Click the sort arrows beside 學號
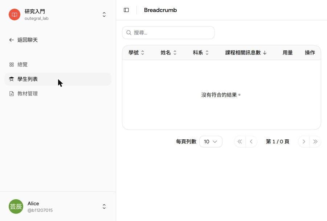327x221 pixels. [143, 53]
